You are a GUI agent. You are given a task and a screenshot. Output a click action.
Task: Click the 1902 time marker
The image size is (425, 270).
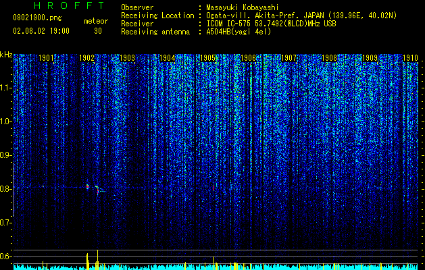coord(86,58)
